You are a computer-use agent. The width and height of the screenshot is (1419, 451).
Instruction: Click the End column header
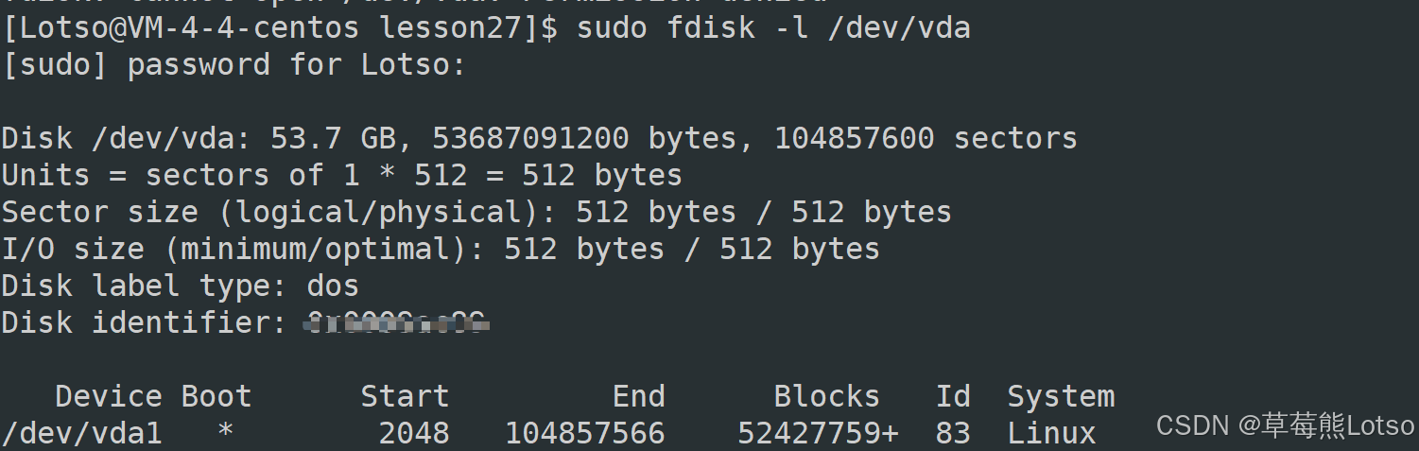(x=638, y=396)
